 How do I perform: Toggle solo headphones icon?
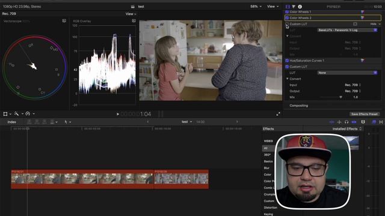coord(346,122)
